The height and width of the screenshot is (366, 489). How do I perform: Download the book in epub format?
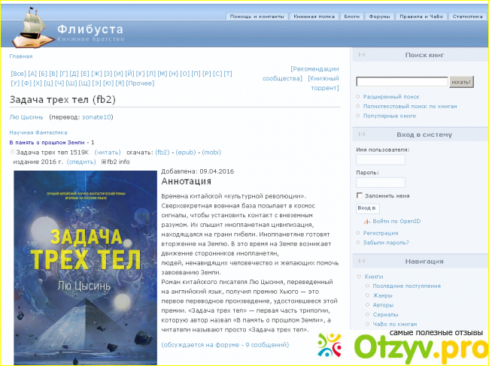(186, 152)
